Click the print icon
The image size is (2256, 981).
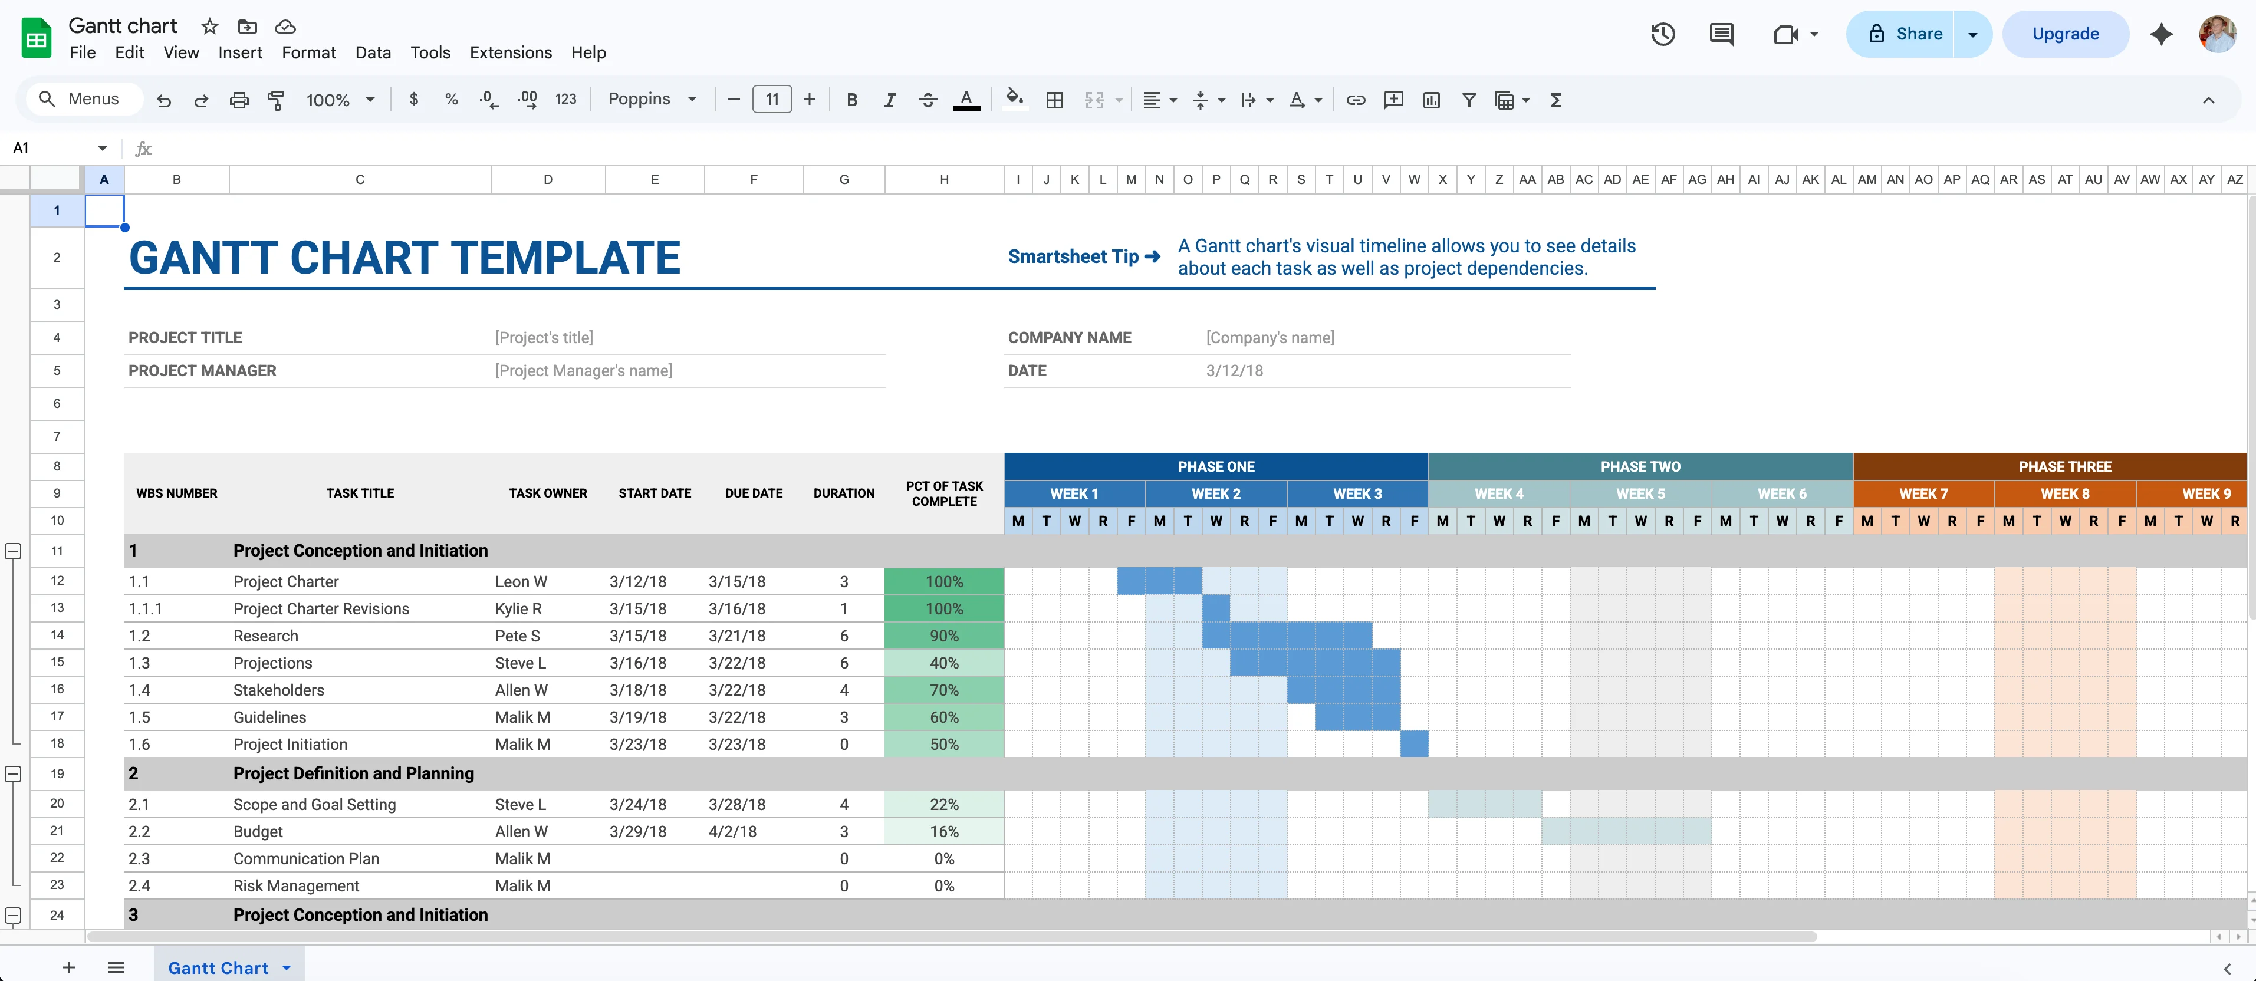(238, 100)
